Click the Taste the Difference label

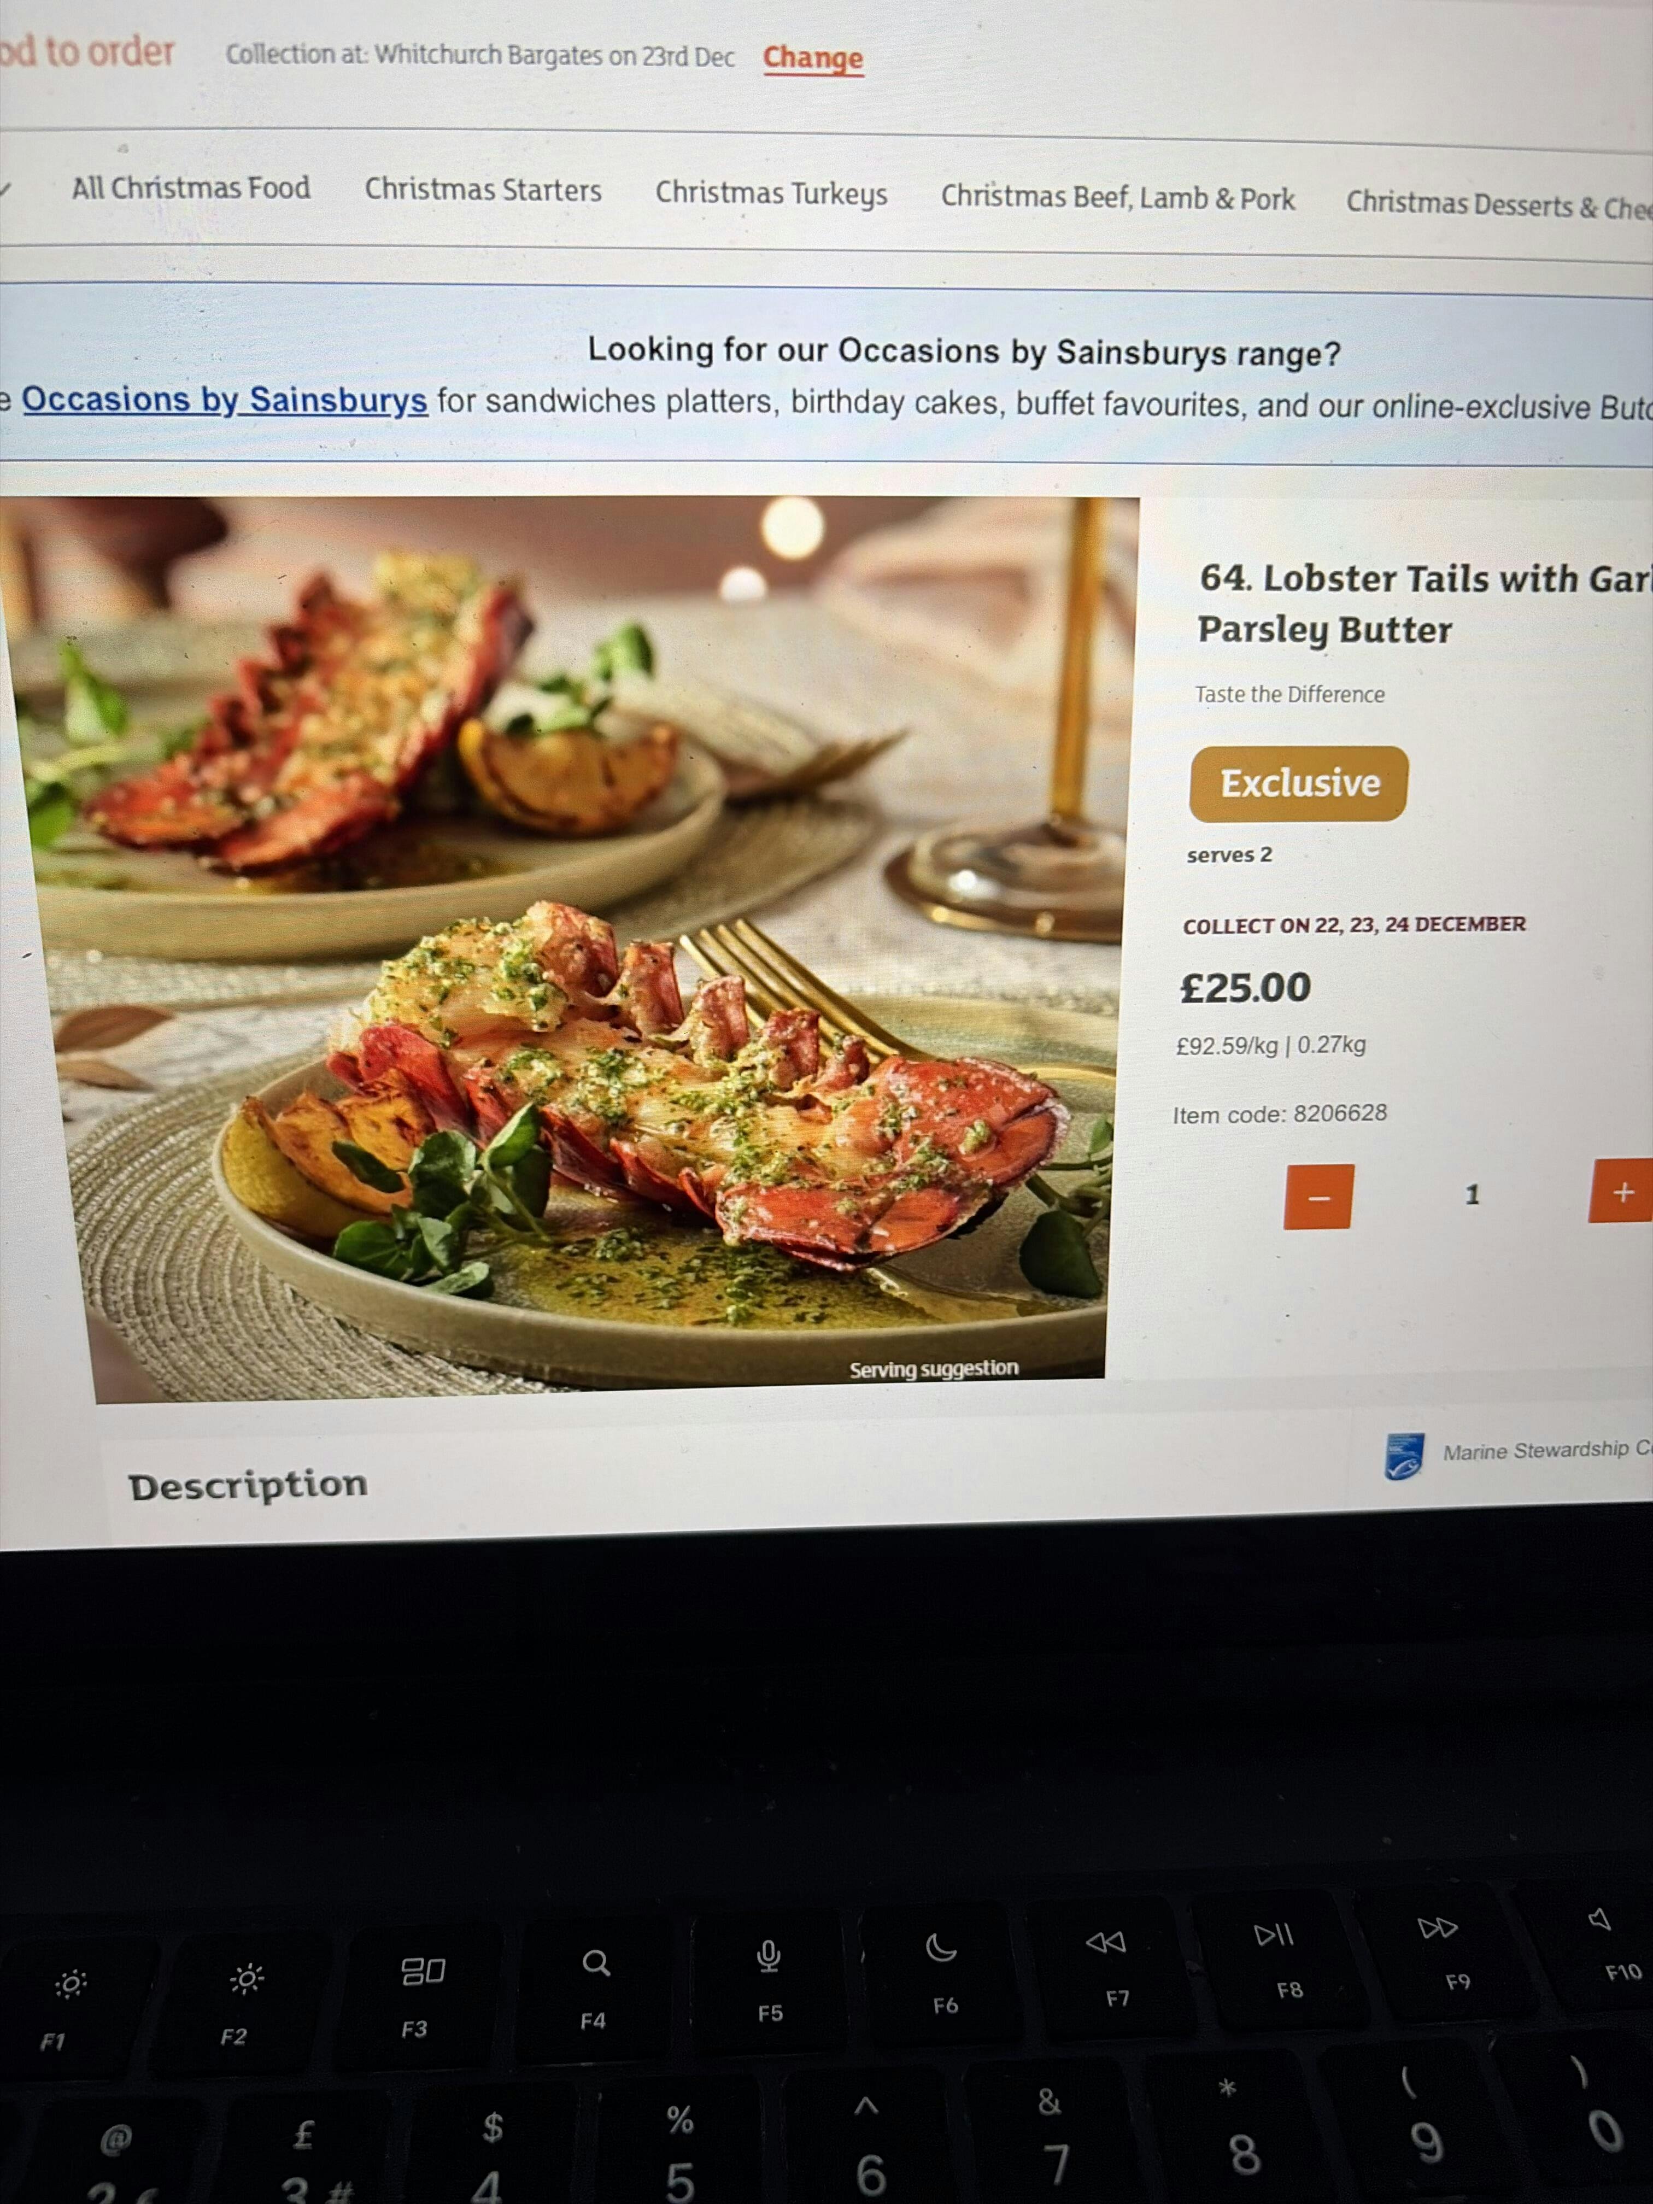[x=1291, y=694]
